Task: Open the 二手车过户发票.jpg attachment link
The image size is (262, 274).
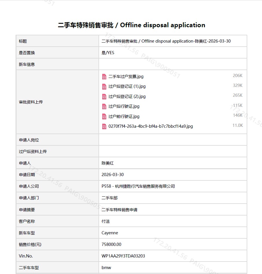Action: click(x=126, y=77)
